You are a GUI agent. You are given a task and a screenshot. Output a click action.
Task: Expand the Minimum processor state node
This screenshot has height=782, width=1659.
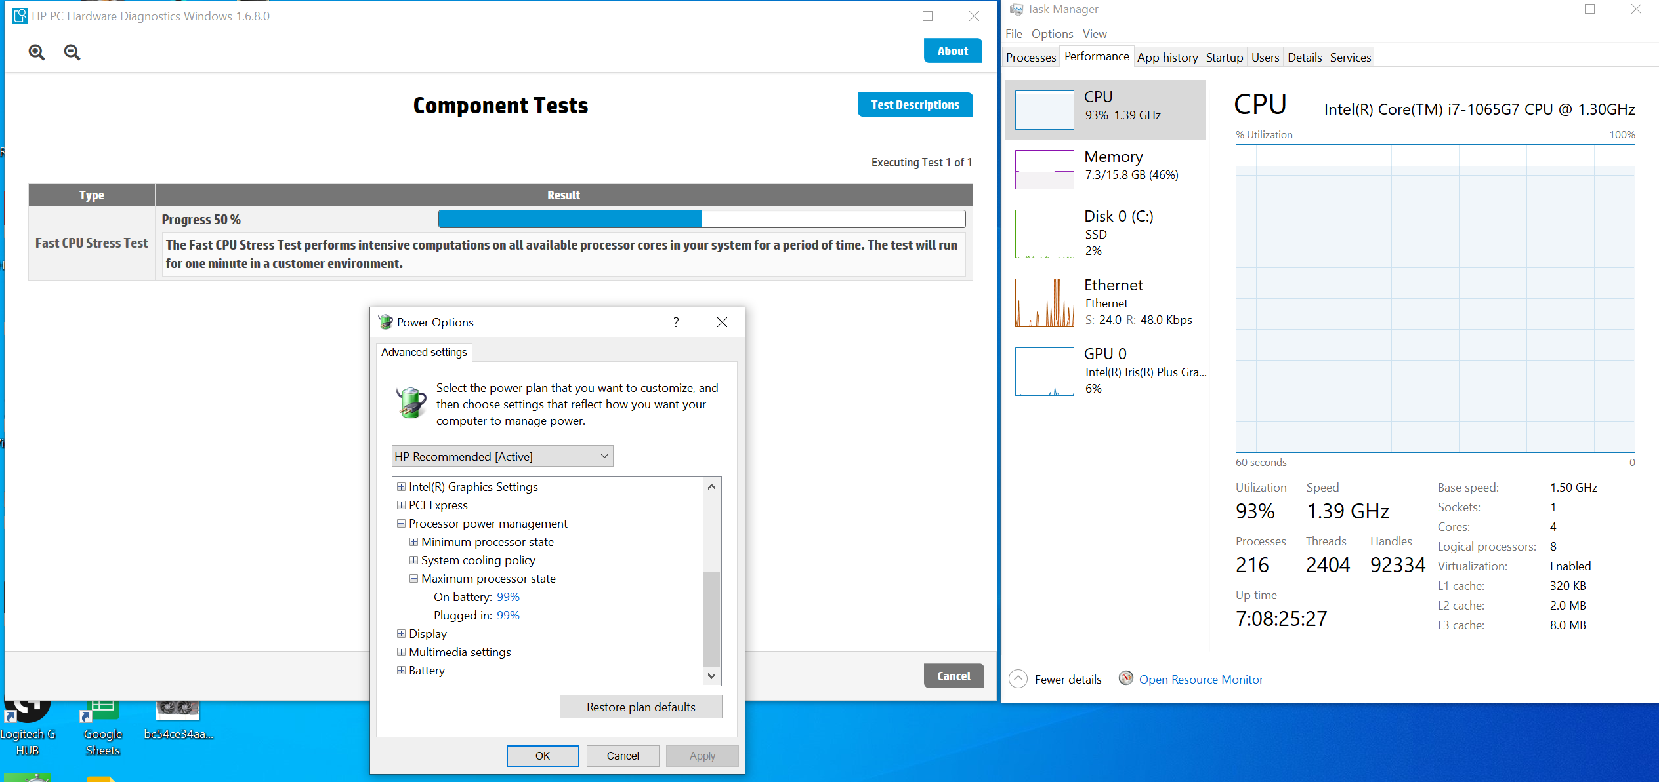coord(413,542)
